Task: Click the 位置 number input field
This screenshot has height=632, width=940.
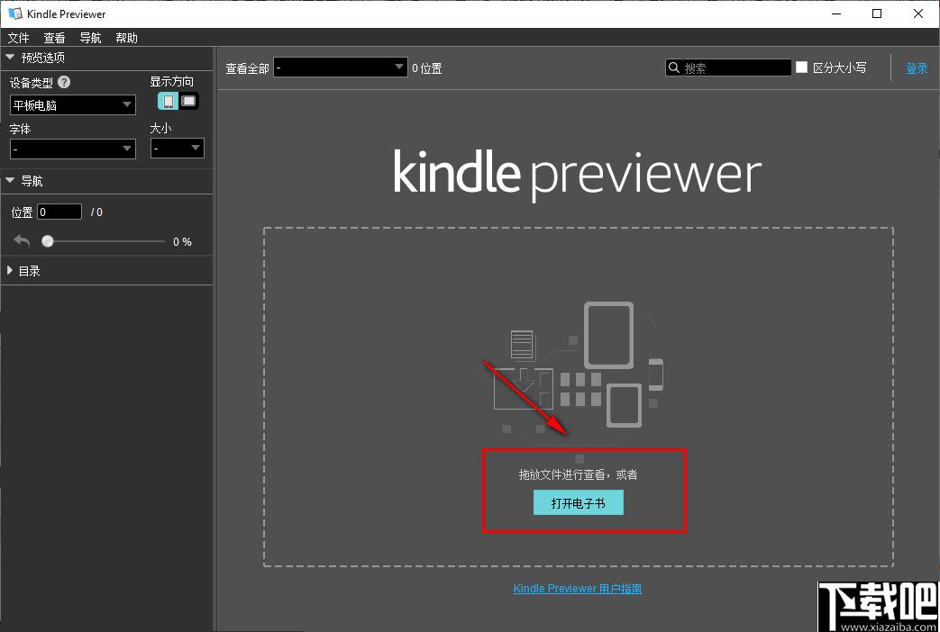Action: [59, 212]
